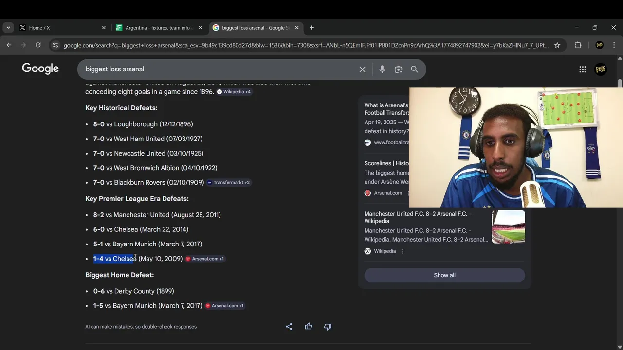Viewport: 623px width, 350px height.
Task: Open What is Arsenal's result title
Action: coord(386,109)
